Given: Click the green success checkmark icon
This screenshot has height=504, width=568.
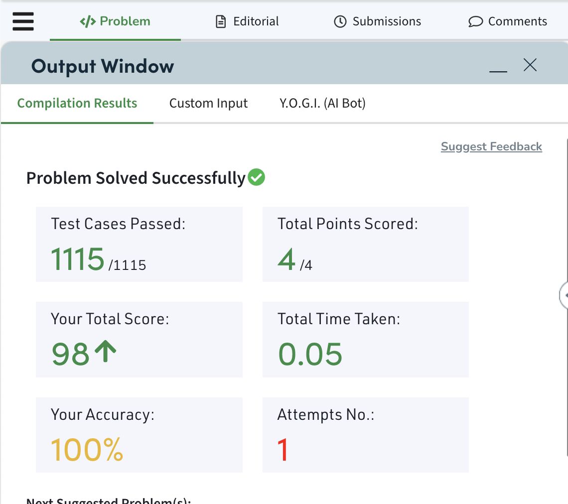Looking at the screenshot, I should tap(257, 177).
